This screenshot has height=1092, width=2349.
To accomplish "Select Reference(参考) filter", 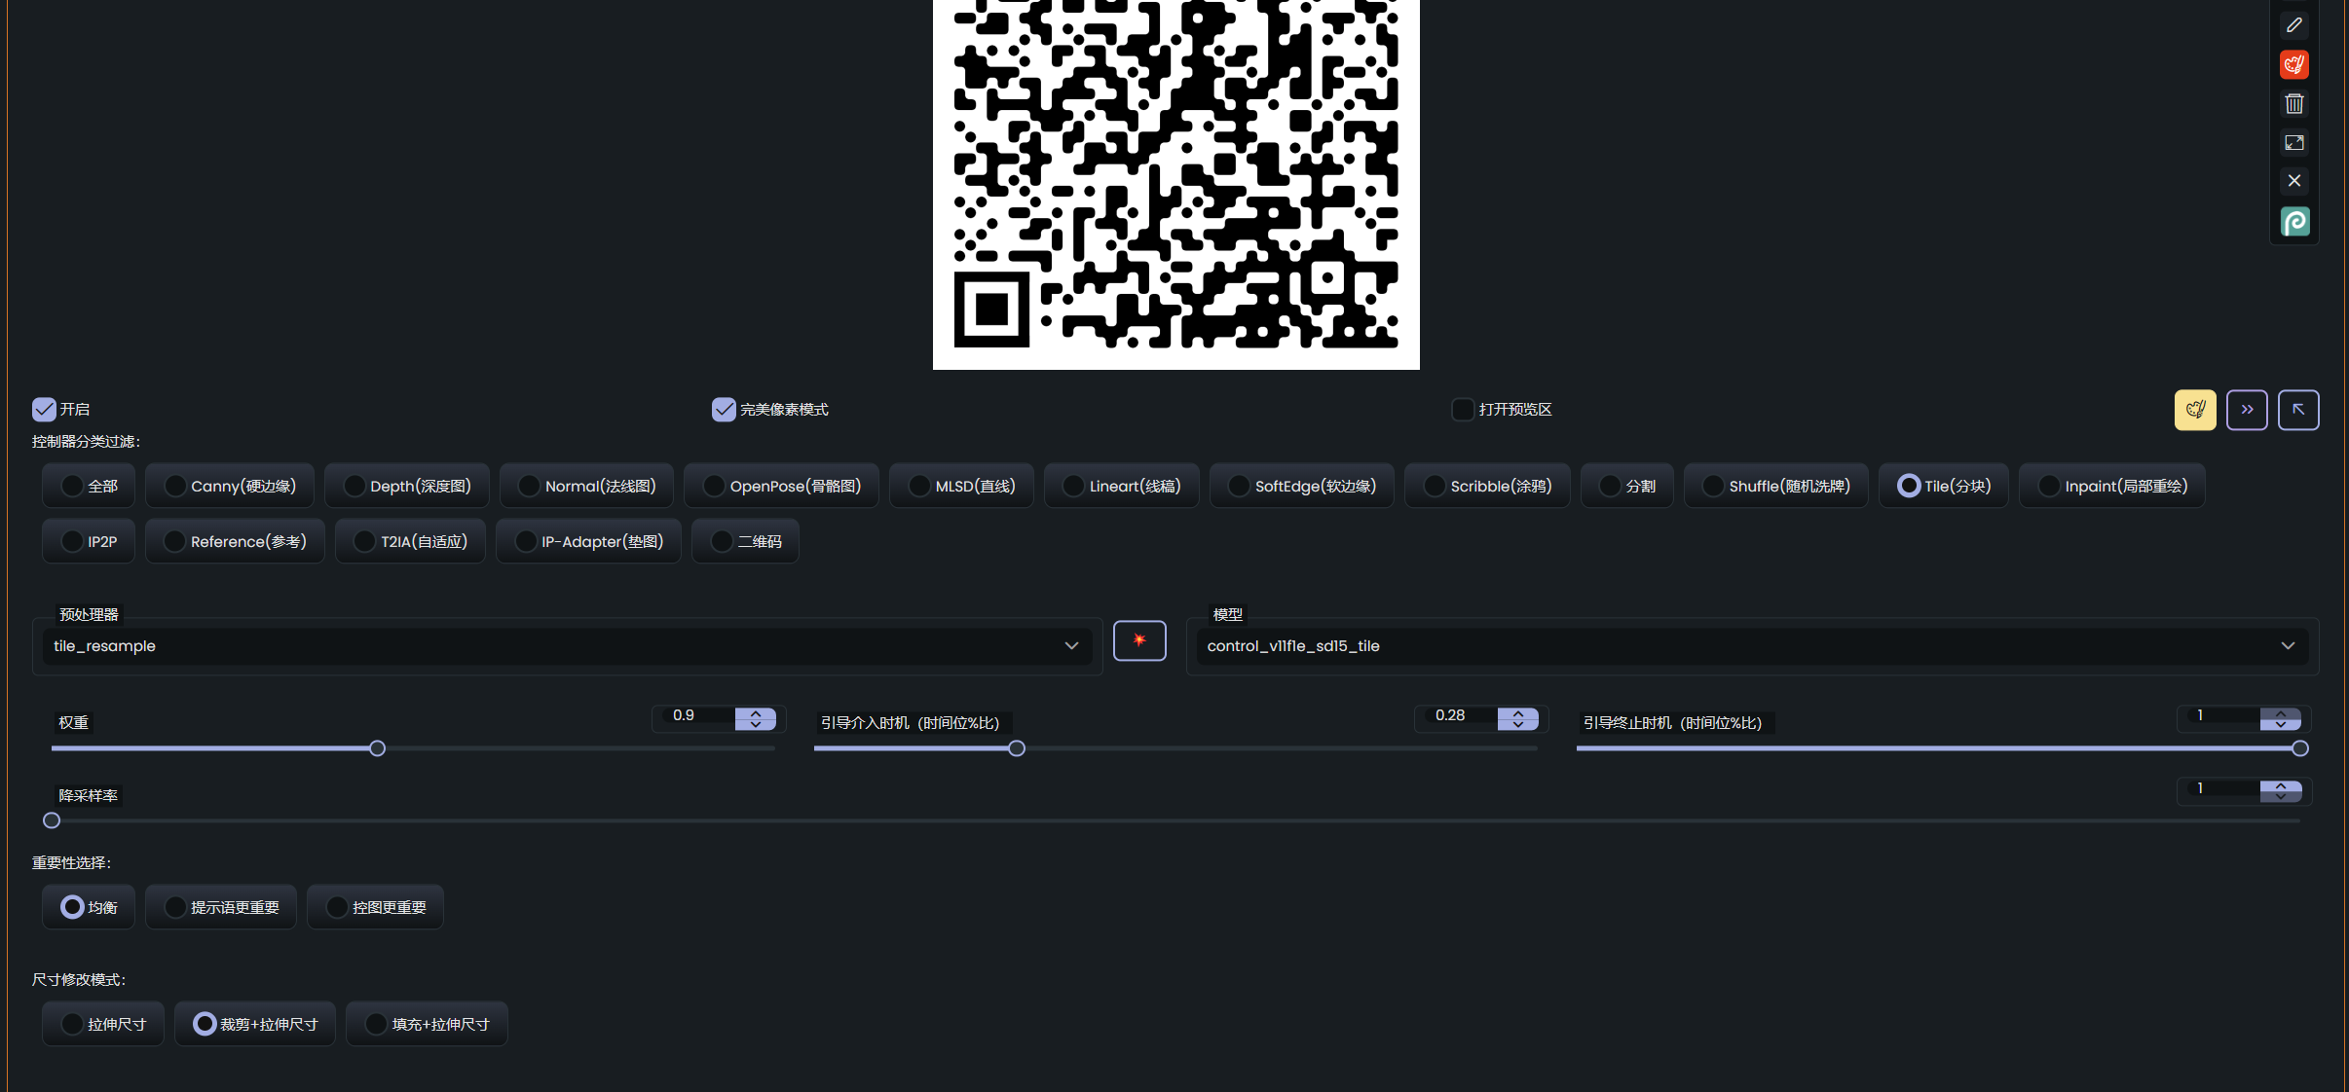I will click(x=235, y=541).
